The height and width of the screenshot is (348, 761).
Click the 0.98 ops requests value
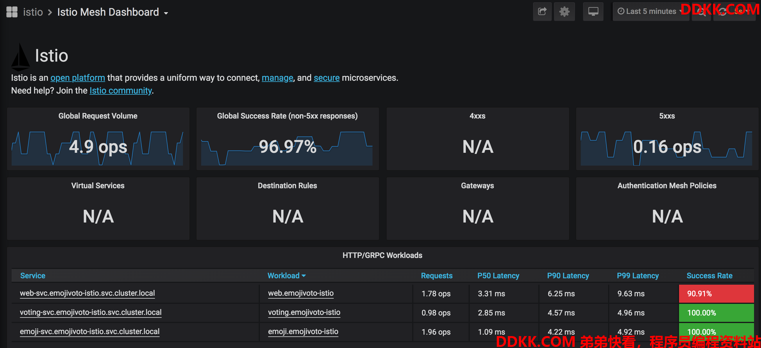[436, 313]
